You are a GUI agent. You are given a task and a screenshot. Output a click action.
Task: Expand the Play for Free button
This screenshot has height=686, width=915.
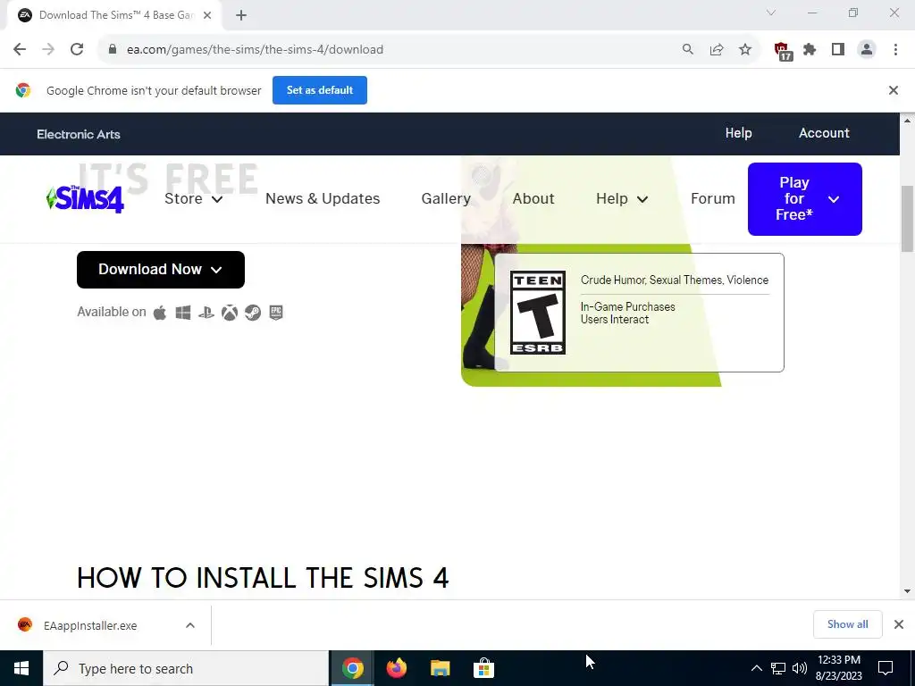coord(805,199)
